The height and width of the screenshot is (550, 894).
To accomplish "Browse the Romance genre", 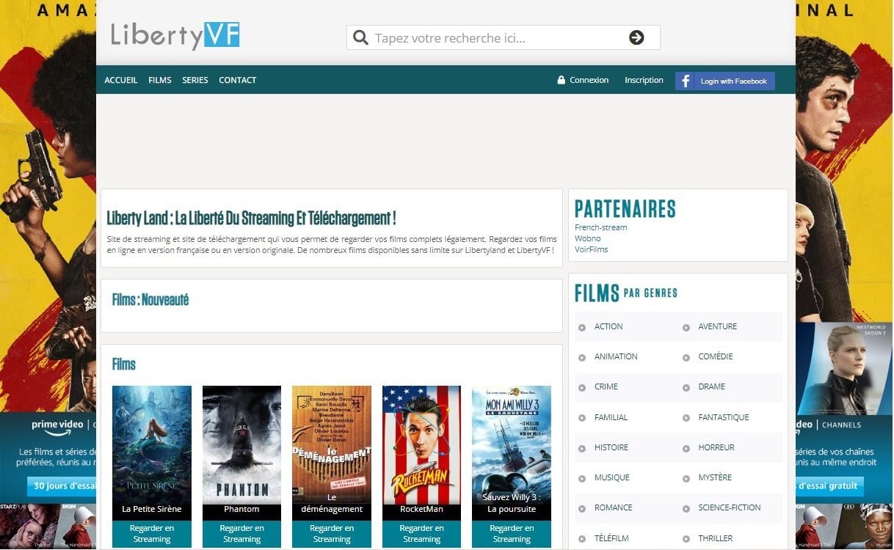I will pyautogui.click(x=614, y=507).
